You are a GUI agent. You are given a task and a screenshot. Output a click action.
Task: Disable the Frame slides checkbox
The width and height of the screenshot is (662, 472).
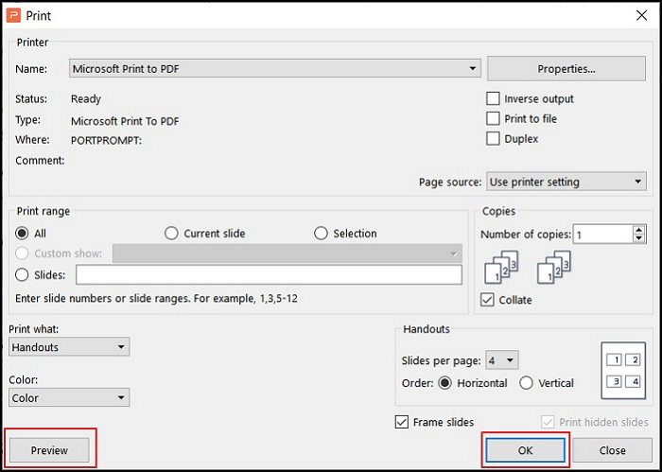click(402, 422)
